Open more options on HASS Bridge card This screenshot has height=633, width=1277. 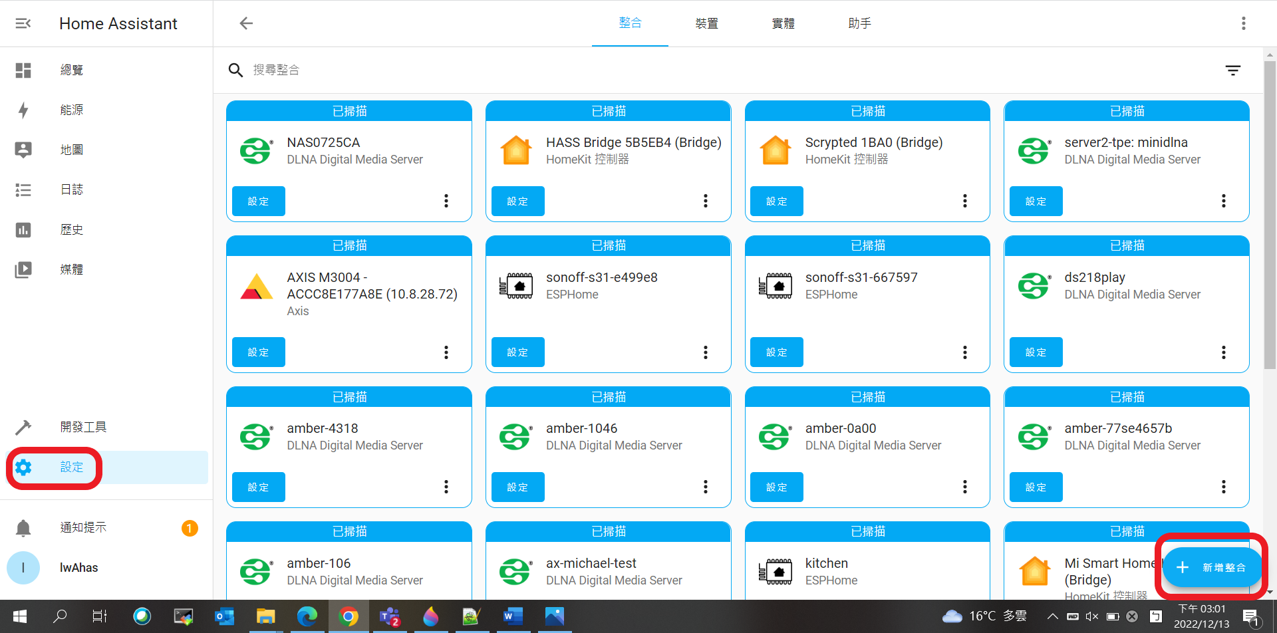point(706,201)
